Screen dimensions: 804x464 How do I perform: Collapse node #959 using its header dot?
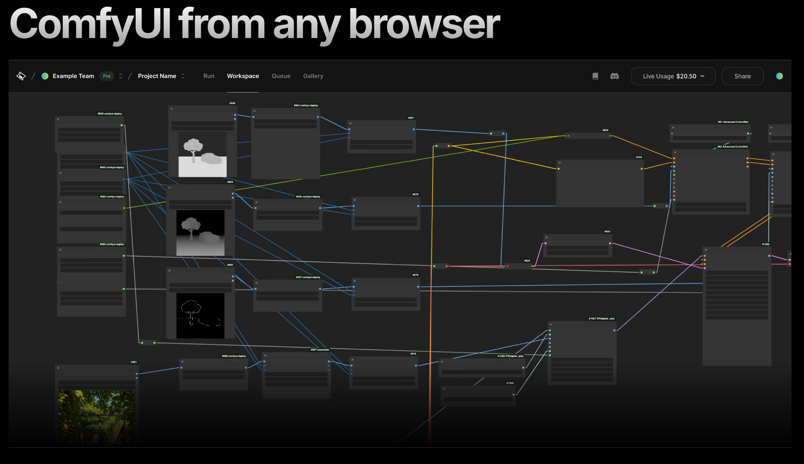[169, 187]
